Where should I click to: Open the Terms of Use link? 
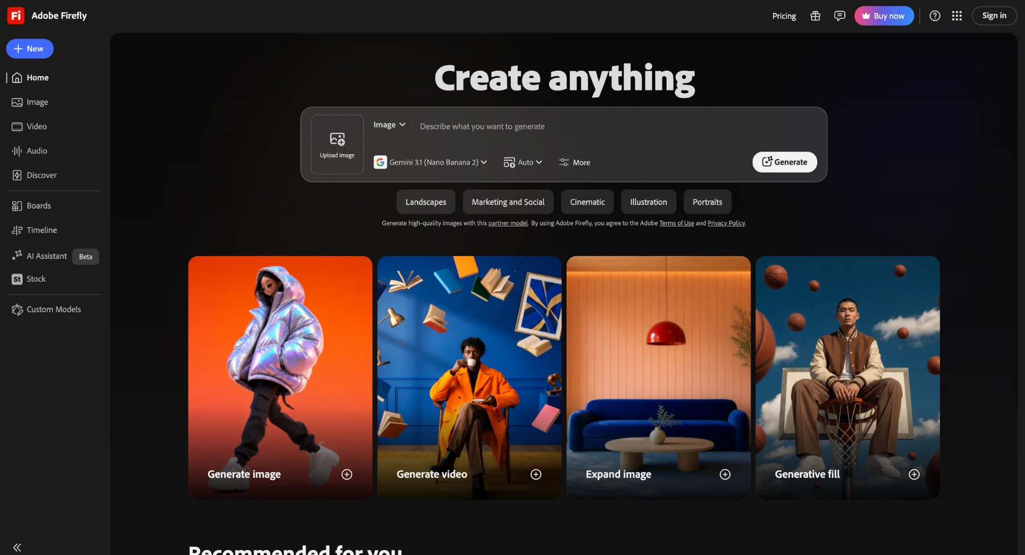[x=676, y=223]
